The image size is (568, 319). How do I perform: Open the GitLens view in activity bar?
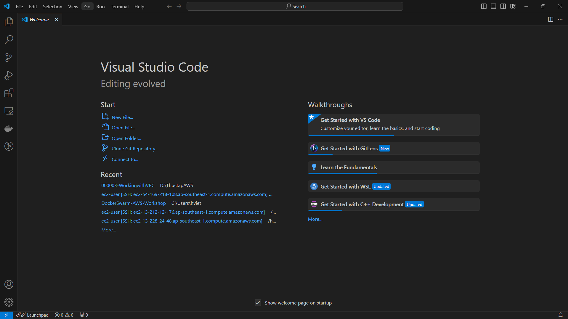(9, 146)
